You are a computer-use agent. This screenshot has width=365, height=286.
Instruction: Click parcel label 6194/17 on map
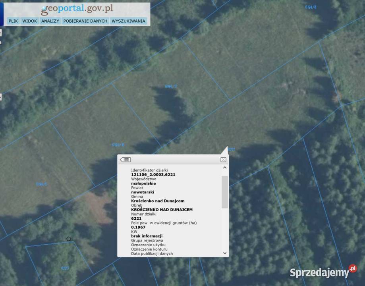[x=171, y=86]
